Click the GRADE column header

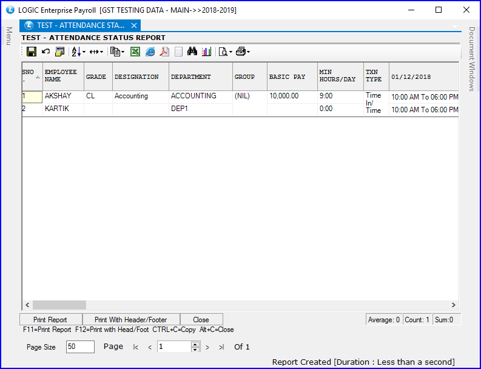coord(98,76)
